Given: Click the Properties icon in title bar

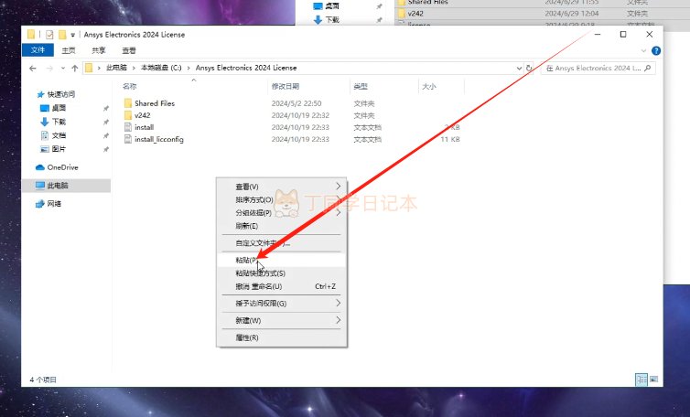Looking at the screenshot, I should tap(49, 35).
